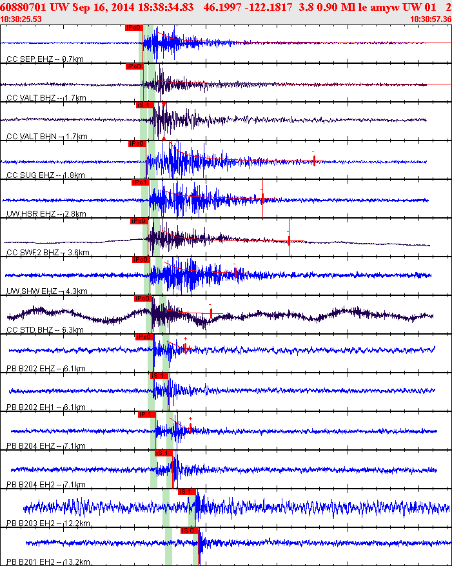Select the 'CC VALT BHZ -- 1.7km' label
This screenshot has width=452, height=566.
(x=46, y=98)
